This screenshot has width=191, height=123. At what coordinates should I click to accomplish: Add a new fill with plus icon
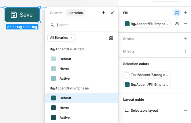(x=185, y=13)
